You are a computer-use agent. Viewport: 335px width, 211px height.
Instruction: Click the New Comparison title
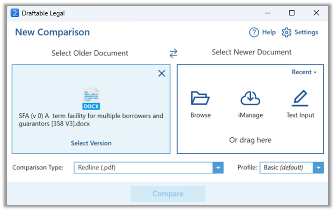click(52, 33)
